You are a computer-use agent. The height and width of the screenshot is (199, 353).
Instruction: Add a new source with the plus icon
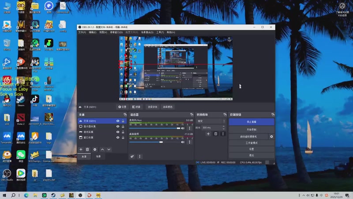[x=81, y=149]
